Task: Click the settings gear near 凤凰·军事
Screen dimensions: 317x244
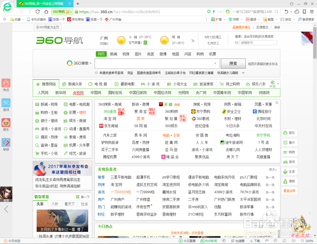Action: pyautogui.click(x=277, y=103)
